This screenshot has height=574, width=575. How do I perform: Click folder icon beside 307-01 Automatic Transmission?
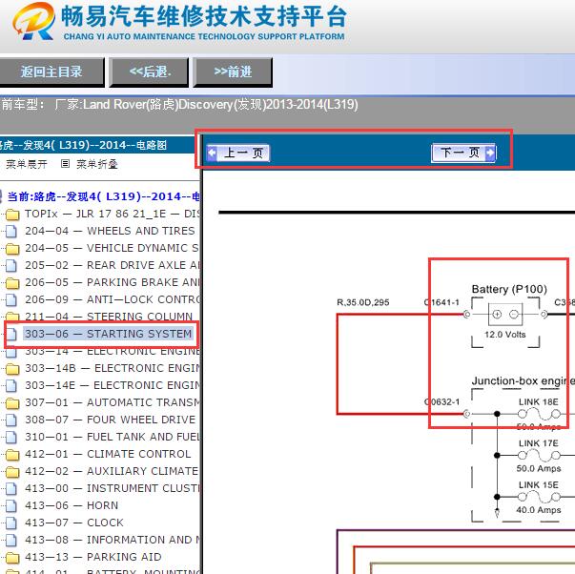click(12, 403)
